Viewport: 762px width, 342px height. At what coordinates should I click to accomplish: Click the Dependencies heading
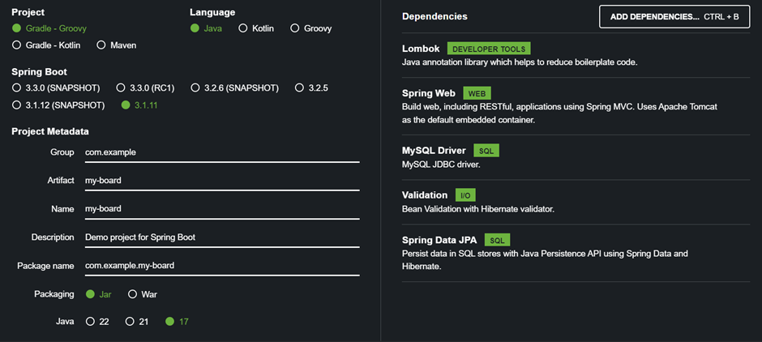[x=435, y=16]
